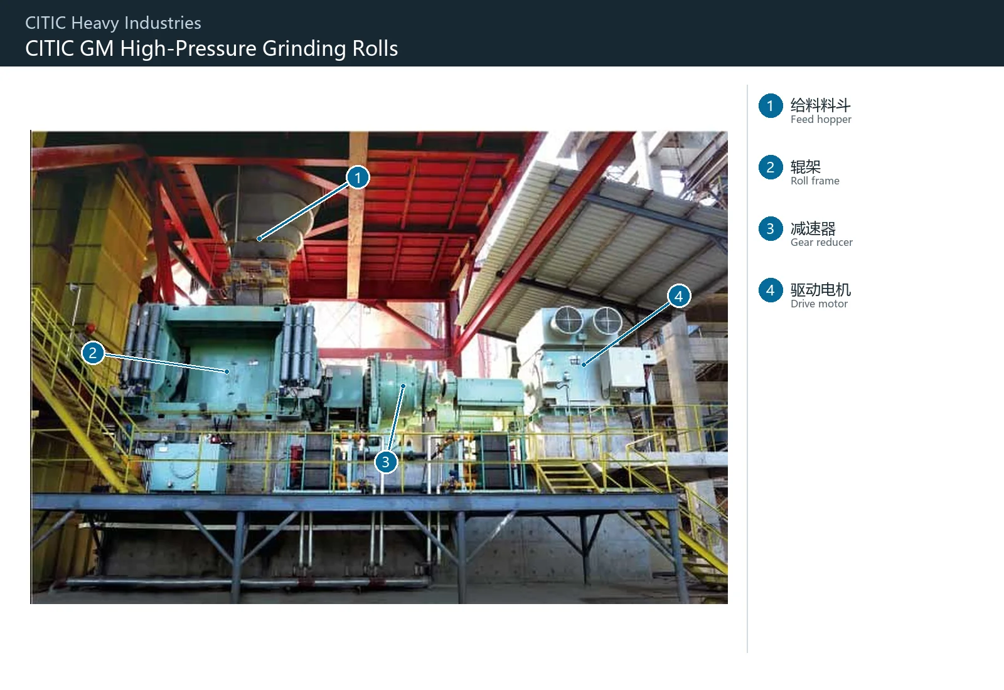Click the number 3 hotspot on the photo
The image size is (1004, 690).
386,462
